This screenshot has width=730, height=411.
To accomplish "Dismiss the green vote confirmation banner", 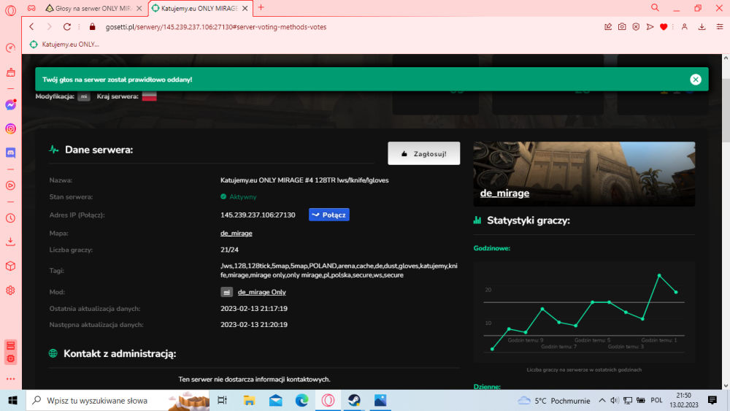I will tap(696, 79).
